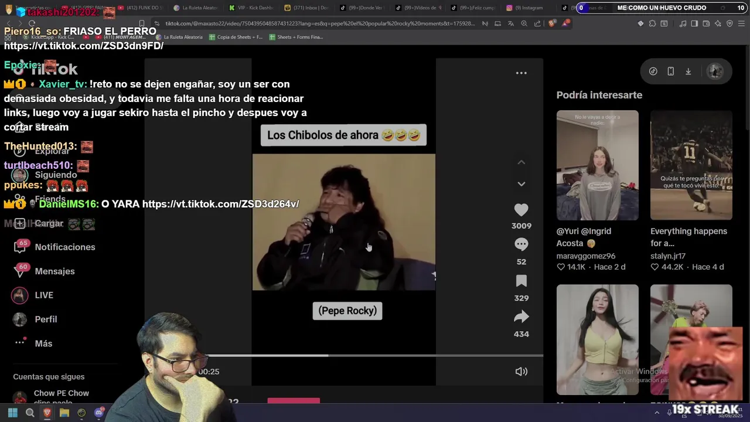
Task: Switch to the (99+)Feliz cumple TikTok tab
Action: point(473,8)
